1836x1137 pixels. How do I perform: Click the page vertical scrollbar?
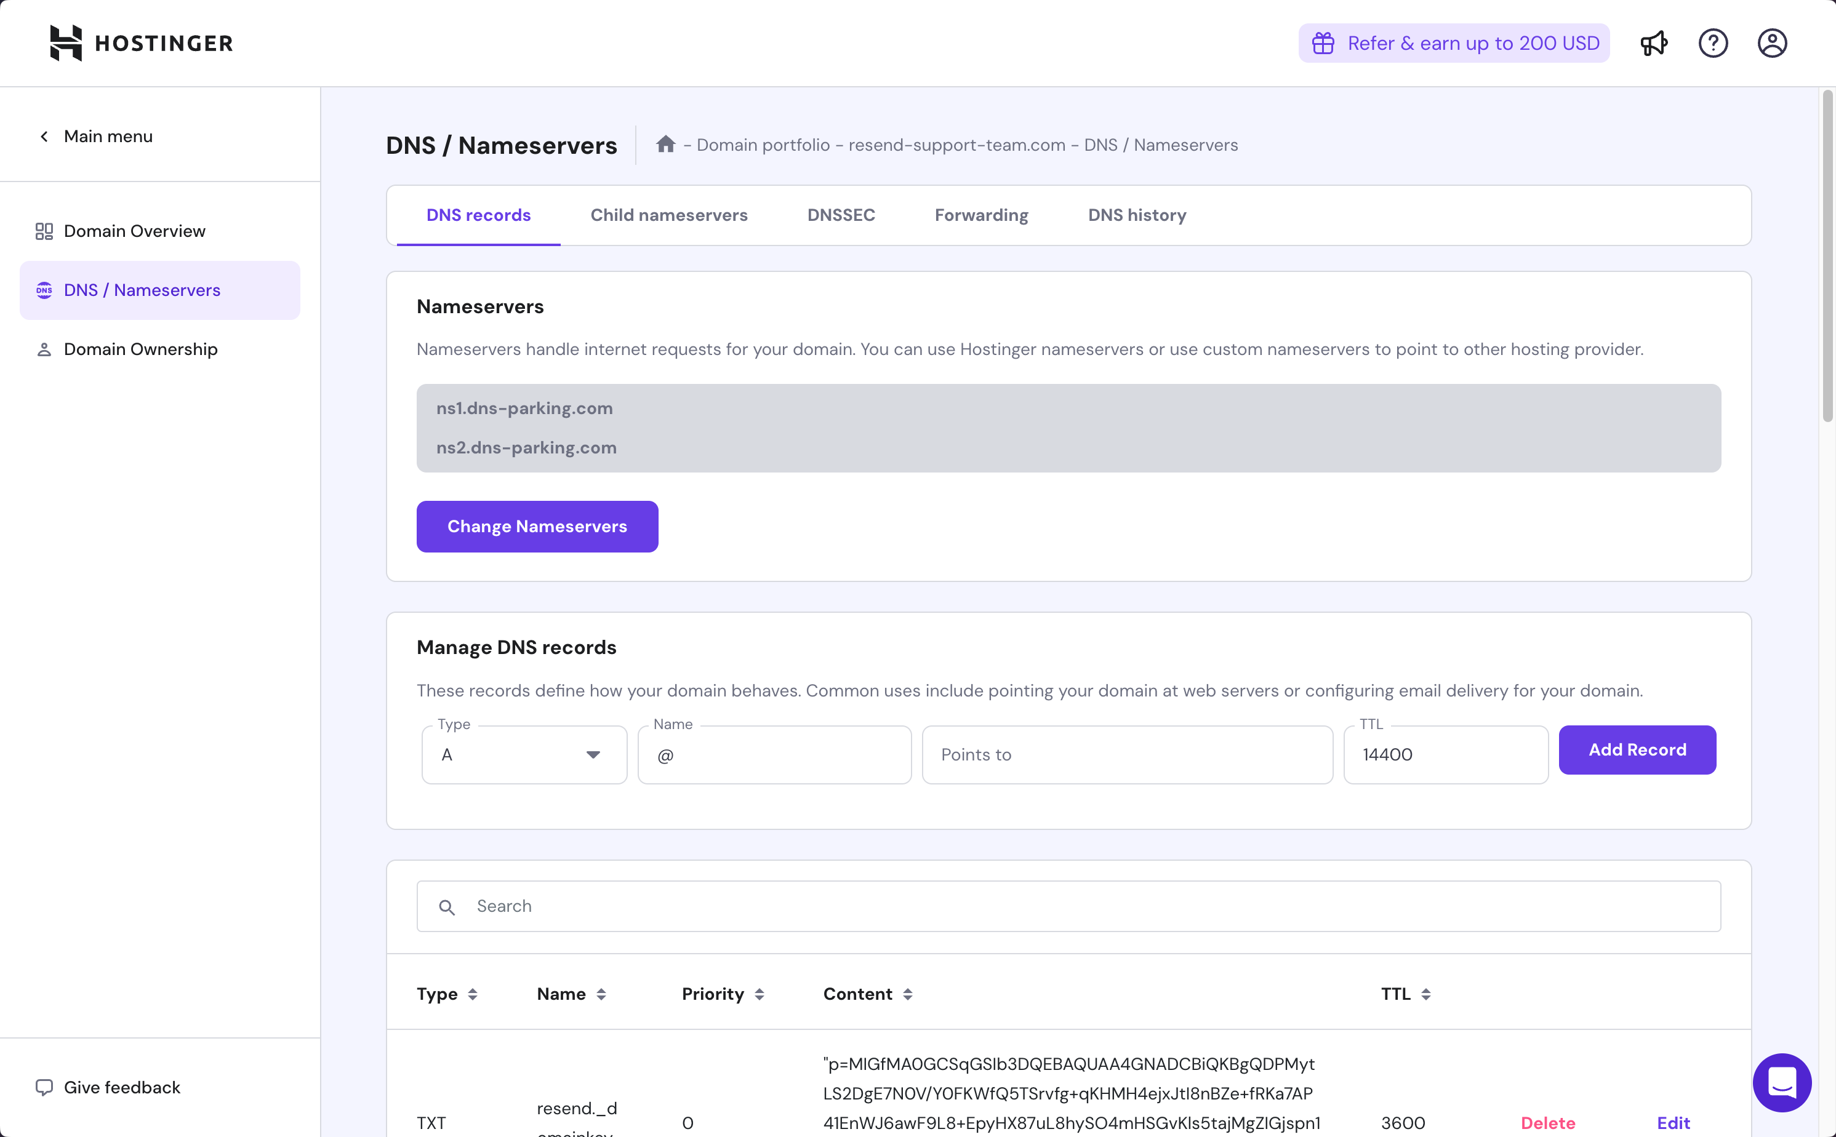[1827, 256]
